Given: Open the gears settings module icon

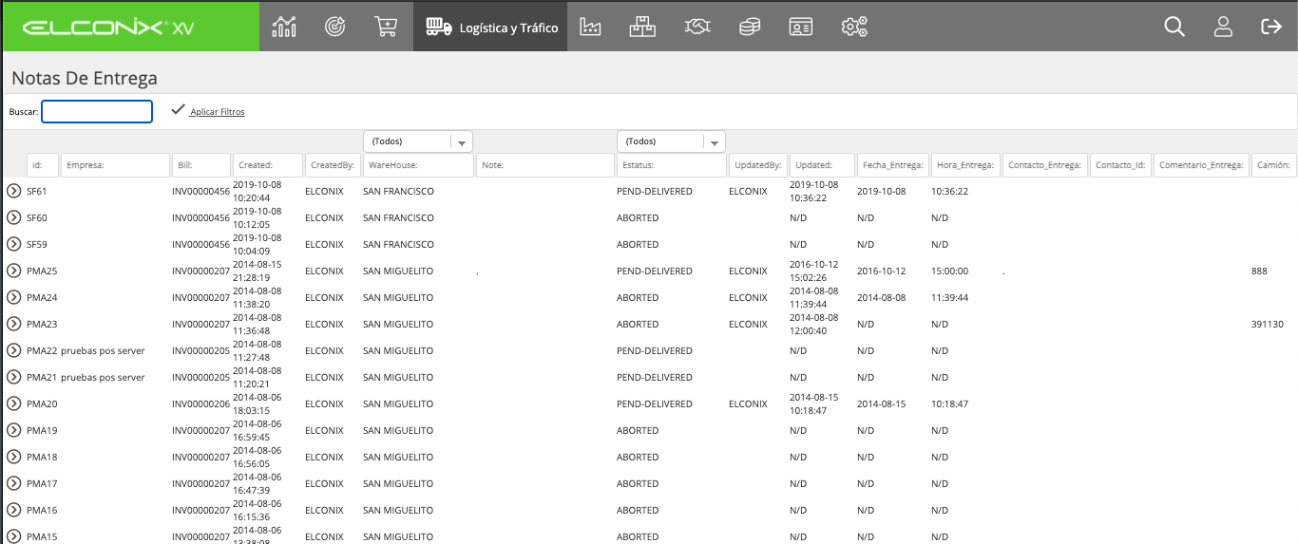Looking at the screenshot, I should tap(854, 27).
